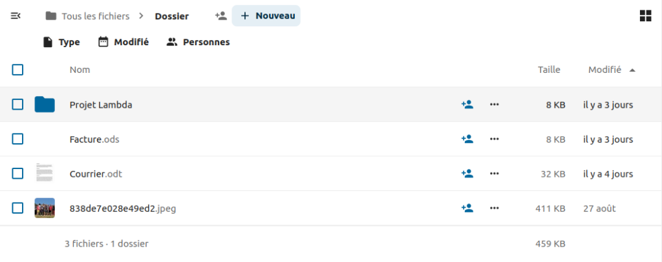Select the Facture.ods checkbox
The width and height of the screenshot is (662, 262).
(18, 139)
